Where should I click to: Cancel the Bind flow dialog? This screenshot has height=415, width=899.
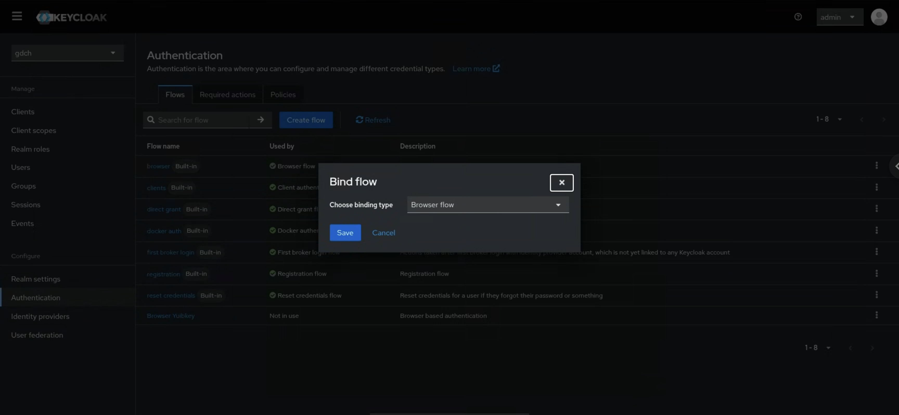[383, 233]
